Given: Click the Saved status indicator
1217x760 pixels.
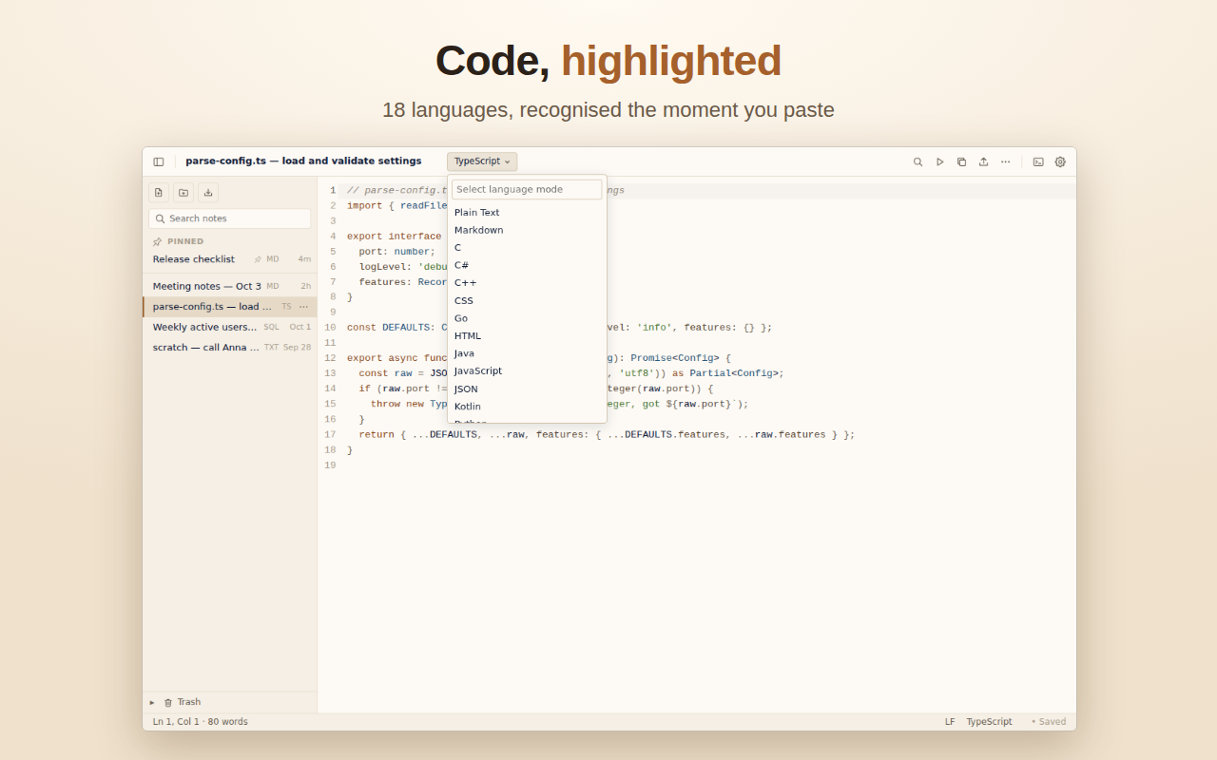Looking at the screenshot, I should click(x=1049, y=722).
